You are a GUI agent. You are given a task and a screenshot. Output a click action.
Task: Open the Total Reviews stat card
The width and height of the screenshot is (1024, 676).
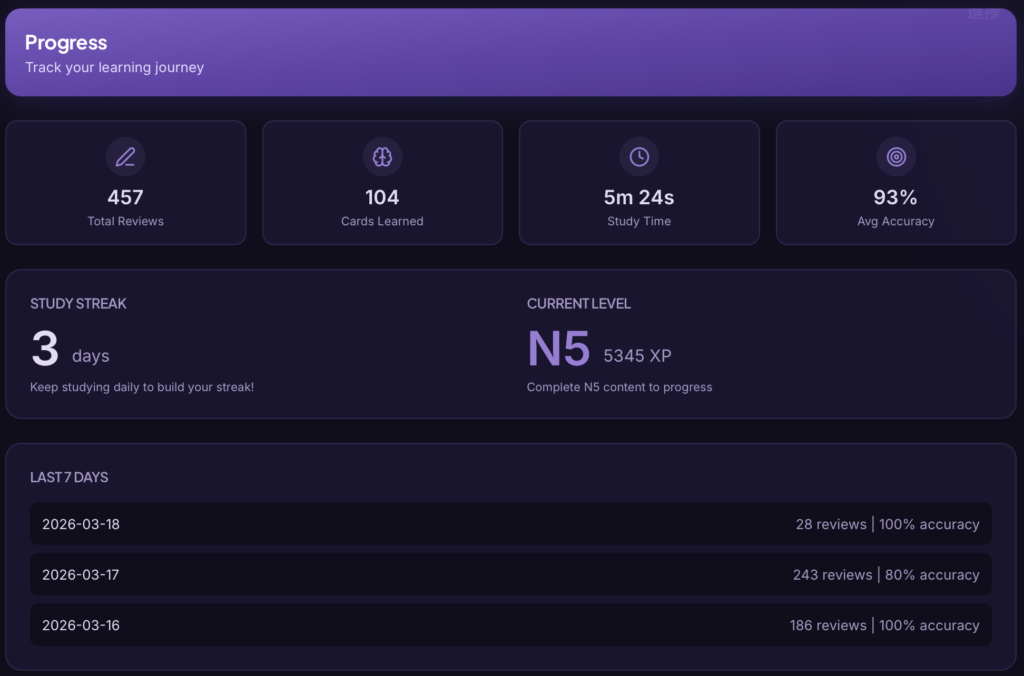[125, 183]
